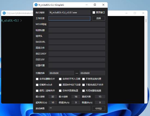This screenshot has width=150, height=116.
Task: Toggle 仅合并音频轨道 checkbox
Action: [60, 91]
